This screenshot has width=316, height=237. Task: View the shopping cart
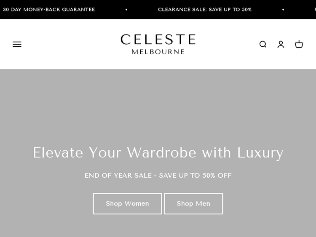tap(299, 44)
